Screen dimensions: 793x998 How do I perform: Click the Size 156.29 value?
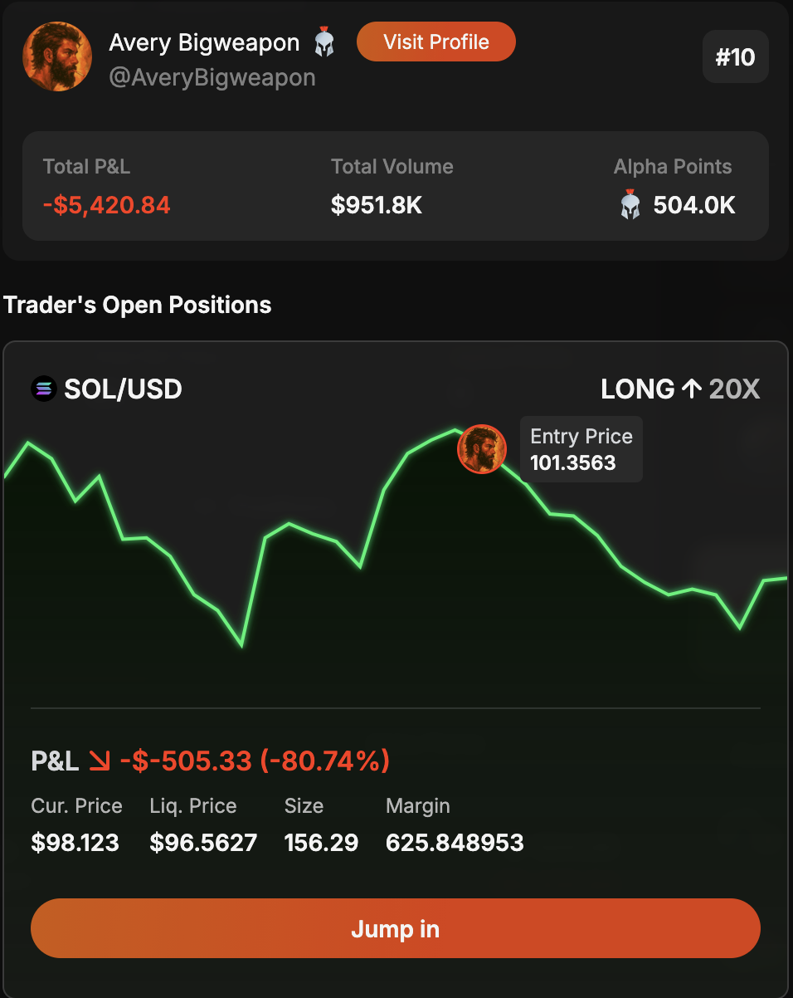(321, 843)
